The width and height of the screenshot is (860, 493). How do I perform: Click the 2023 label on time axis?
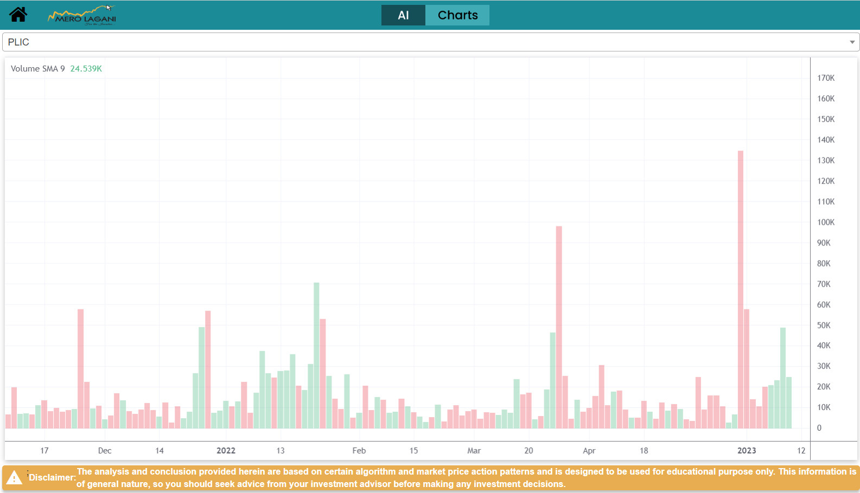[x=746, y=451]
